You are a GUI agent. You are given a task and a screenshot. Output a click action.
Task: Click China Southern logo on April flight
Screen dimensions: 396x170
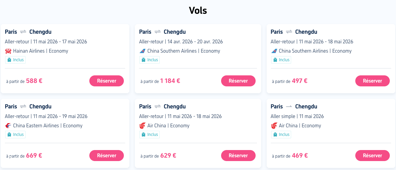tap(142, 51)
